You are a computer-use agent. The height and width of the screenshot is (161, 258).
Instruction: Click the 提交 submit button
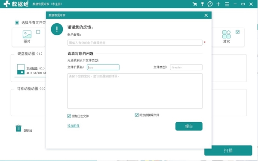click(189, 126)
